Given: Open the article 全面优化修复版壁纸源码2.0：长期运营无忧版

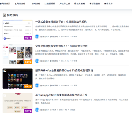Looking at the screenshot, I should (61, 46).
